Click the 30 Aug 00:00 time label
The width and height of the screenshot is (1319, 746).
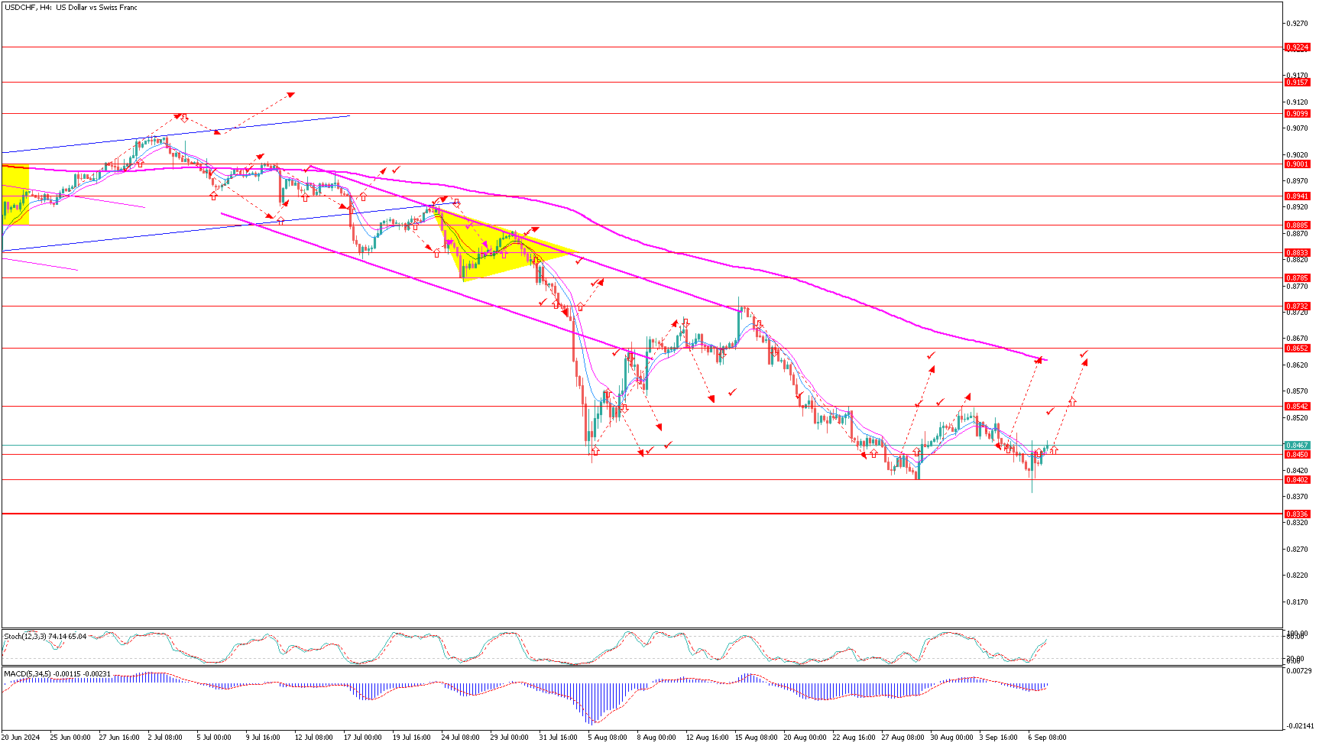coord(952,738)
